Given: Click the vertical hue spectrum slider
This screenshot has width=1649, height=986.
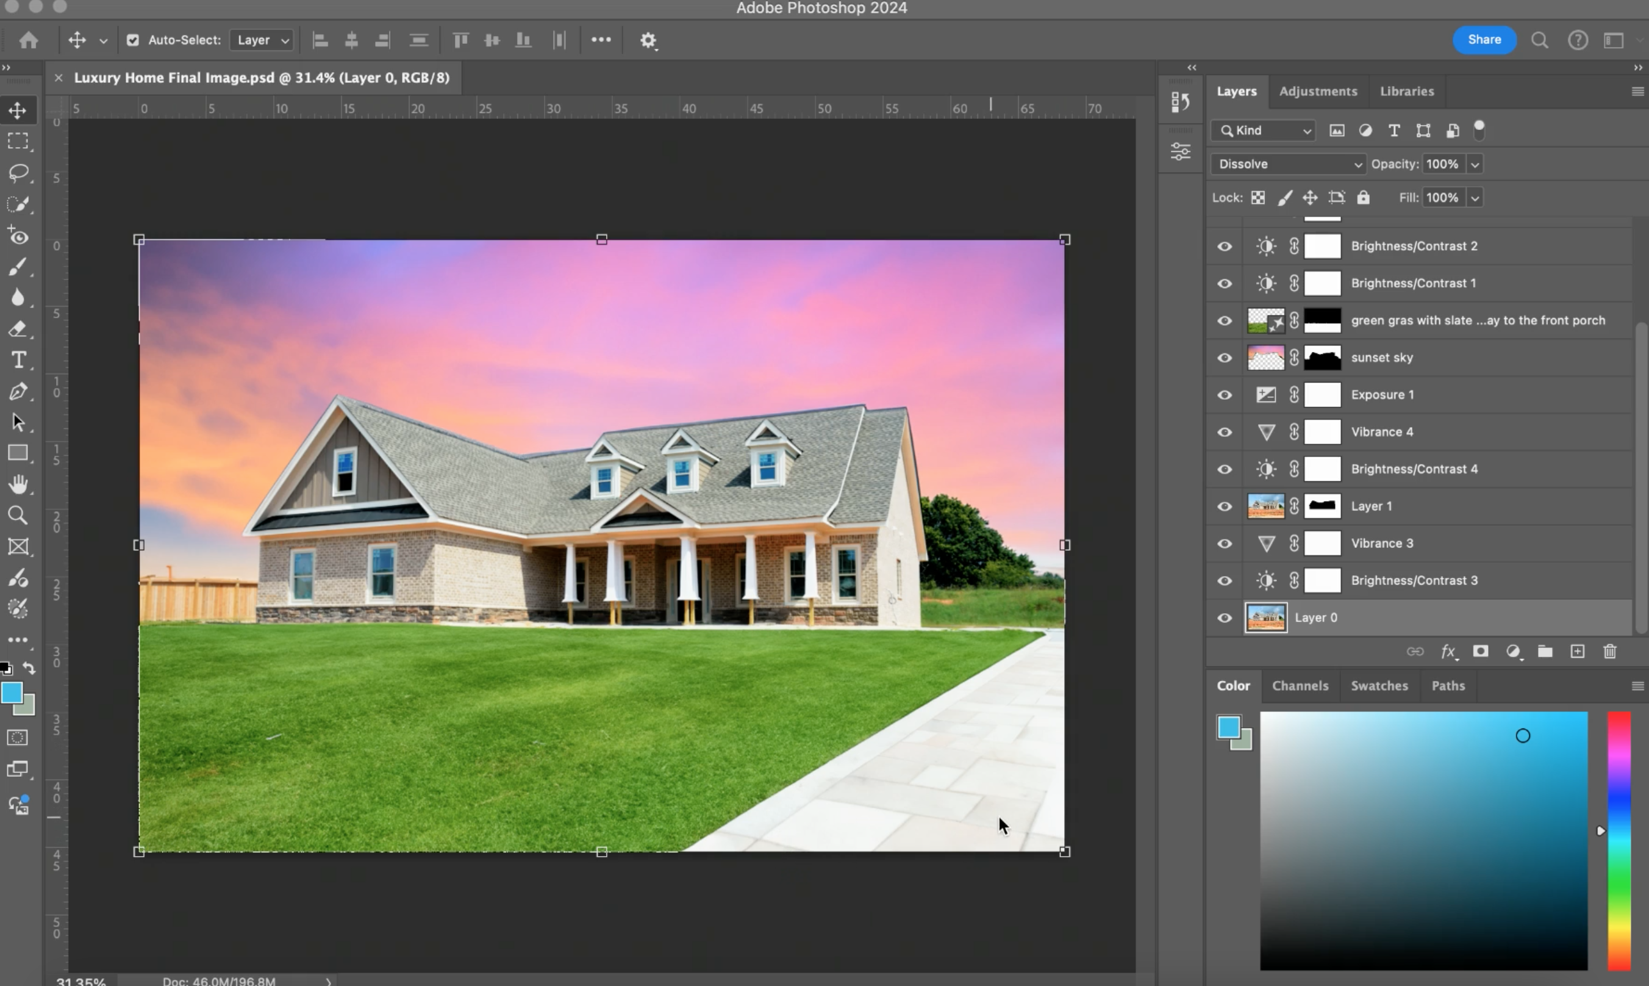Looking at the screenshot, I should click(x=1619, y=841).
